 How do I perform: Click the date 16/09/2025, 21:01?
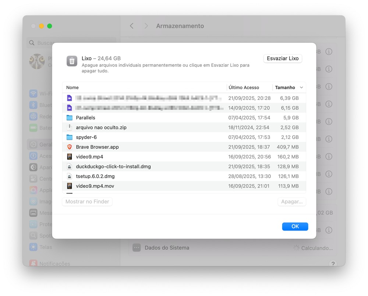click(x=248, y=186)
